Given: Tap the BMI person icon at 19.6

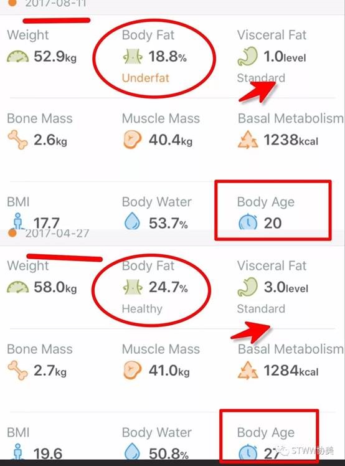Looking at the screenshot, I should 18,452.
